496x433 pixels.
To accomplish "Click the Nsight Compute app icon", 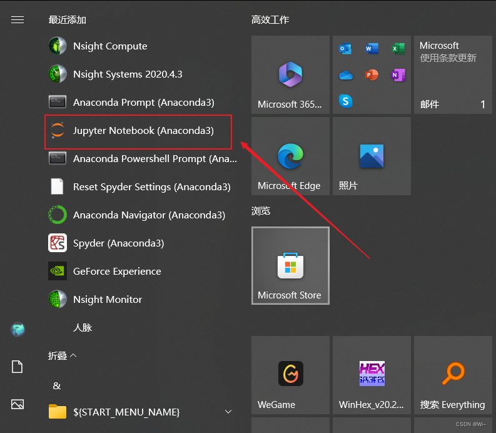I will coord(58,46).
